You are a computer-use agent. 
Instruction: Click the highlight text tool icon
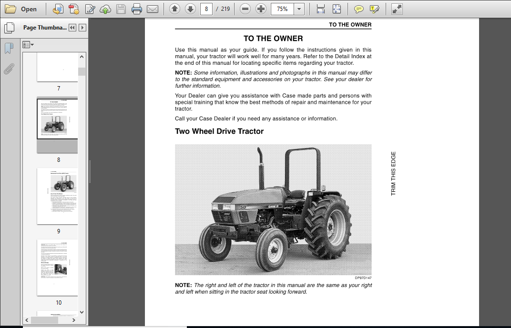coord(375,9)
